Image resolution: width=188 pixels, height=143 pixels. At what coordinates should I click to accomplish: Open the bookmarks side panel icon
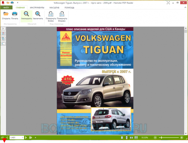pos(3,34)
